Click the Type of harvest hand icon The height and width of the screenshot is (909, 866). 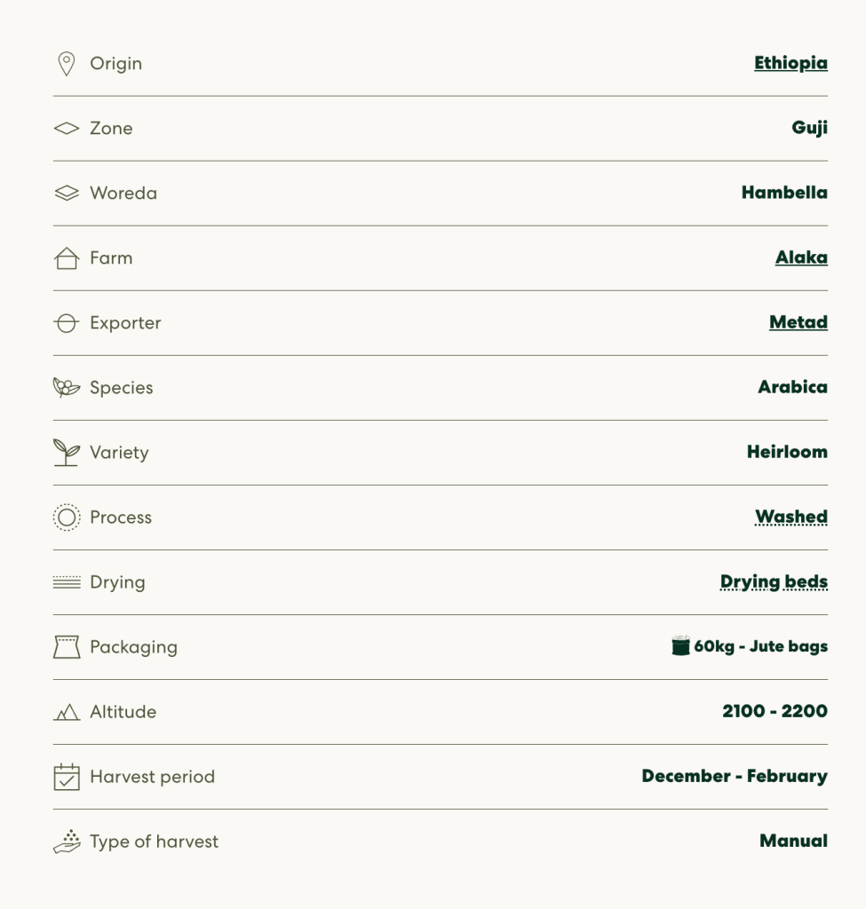[x=67, y=842]
